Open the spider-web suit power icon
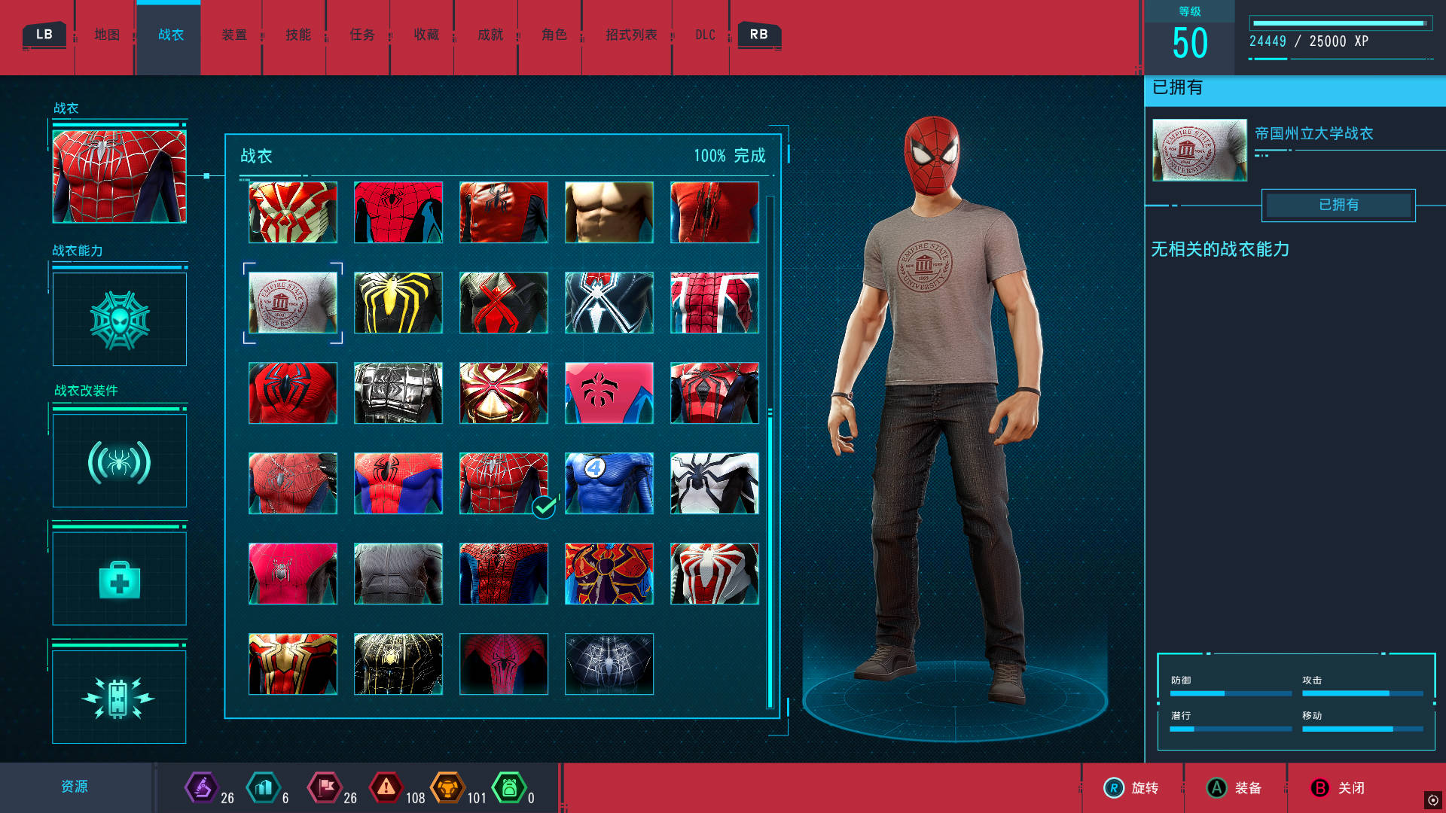This screenshot has width=1446, height=813. pyautogui.click(x=120, y=320)
